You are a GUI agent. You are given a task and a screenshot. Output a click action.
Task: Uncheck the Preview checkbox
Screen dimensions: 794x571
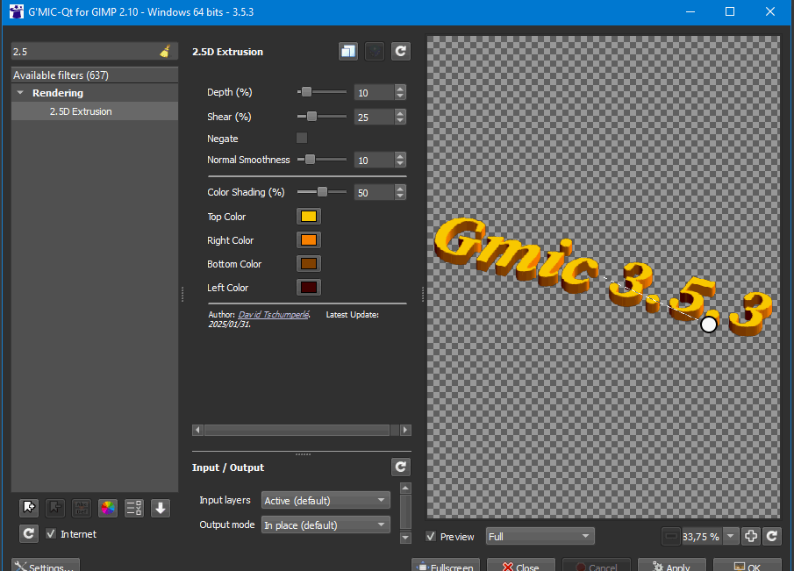431,536
